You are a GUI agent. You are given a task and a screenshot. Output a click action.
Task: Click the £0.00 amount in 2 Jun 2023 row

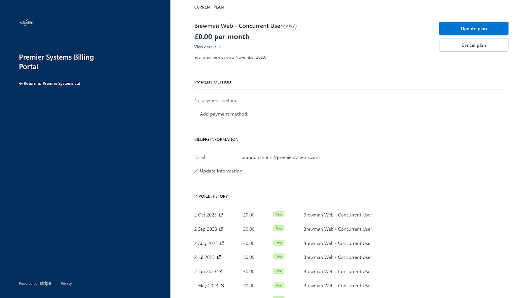click(x=249, y=271)
